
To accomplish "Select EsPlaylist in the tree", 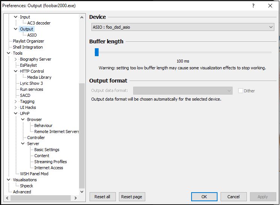I will 28,65.
